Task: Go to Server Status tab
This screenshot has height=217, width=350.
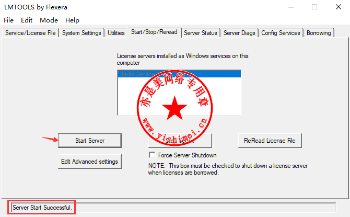Action: 200,33
